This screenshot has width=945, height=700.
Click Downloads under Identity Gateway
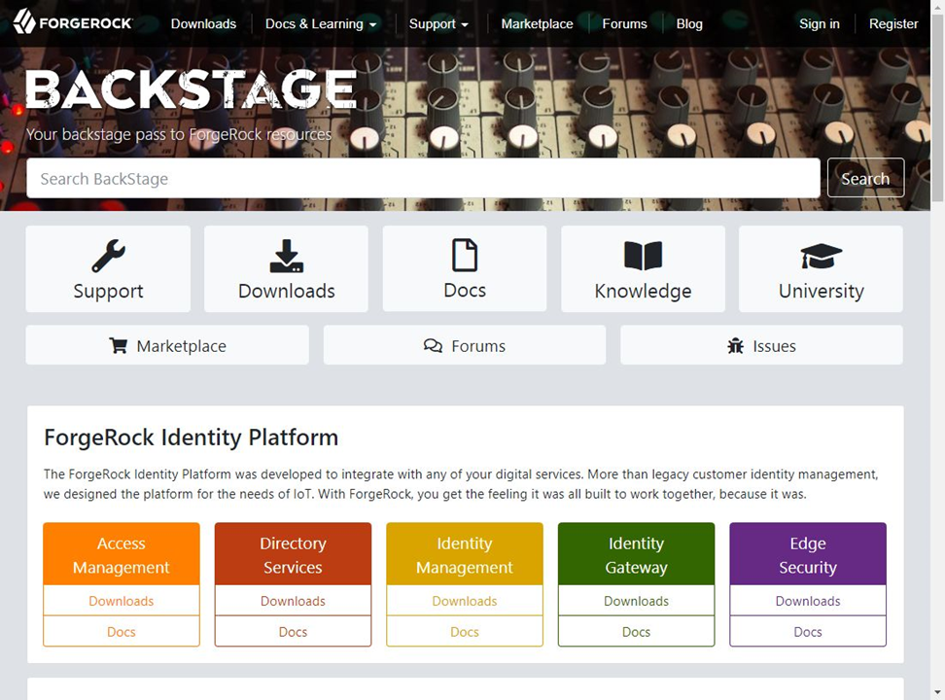[637, 601]
